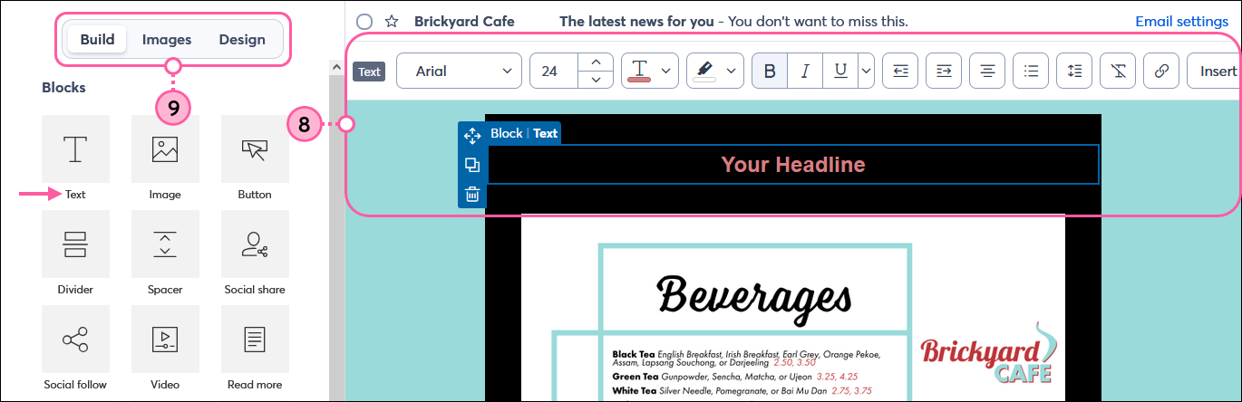Click the Blocks heading
This screenshot has width=1242, height=402.
pos(63,88)
